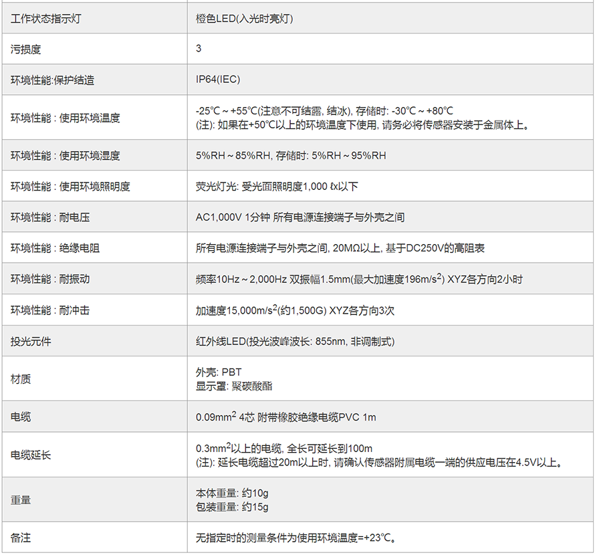Select the note about +50℃ metal mounting
Viewport: 595px width, 555px height.
[362, 124]
